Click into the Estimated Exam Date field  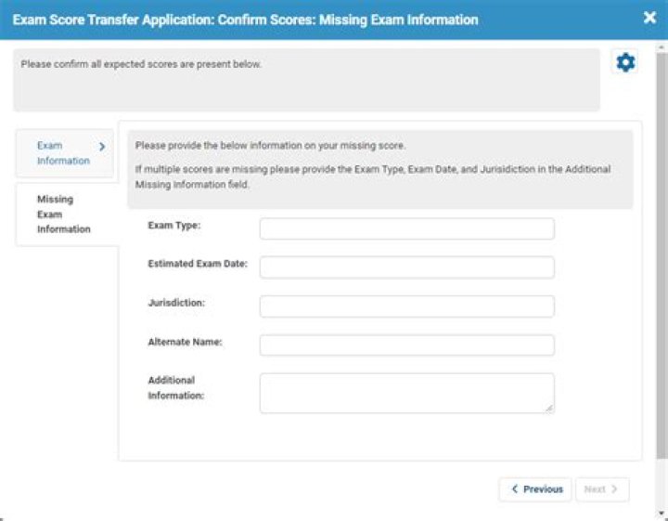(406, 267)
